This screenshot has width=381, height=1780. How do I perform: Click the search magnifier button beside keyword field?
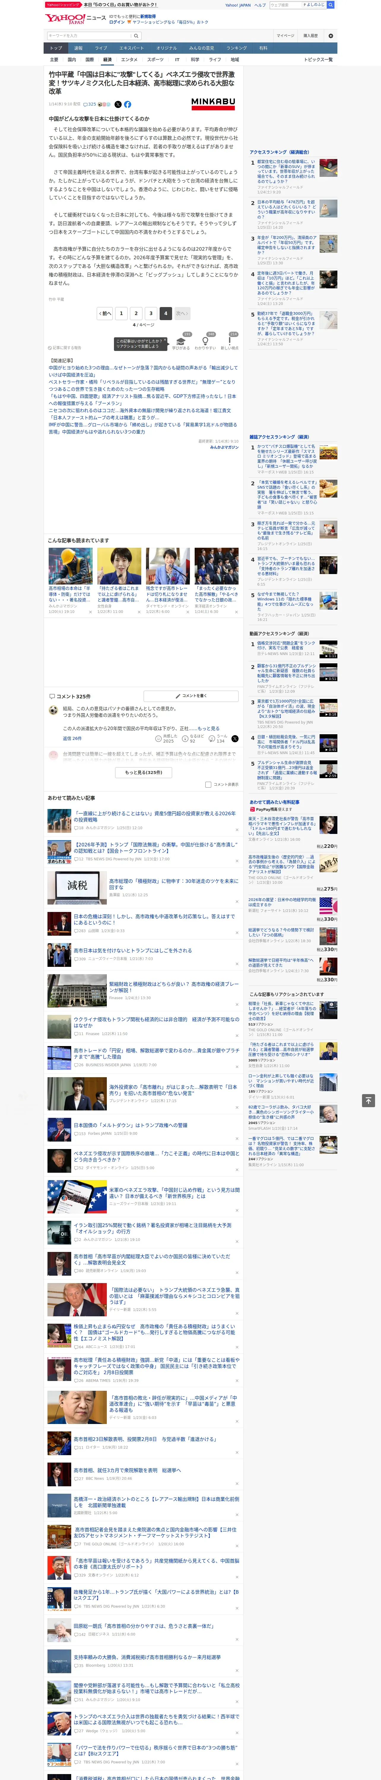pos(136,36)
